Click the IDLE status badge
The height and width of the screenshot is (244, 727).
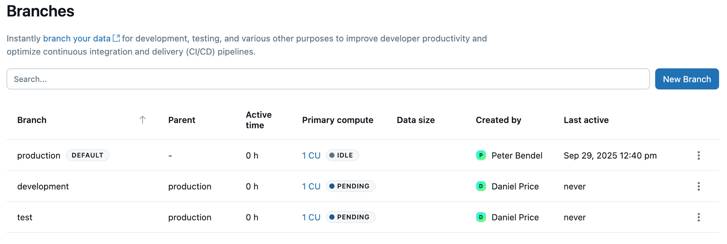pos(342,155)
